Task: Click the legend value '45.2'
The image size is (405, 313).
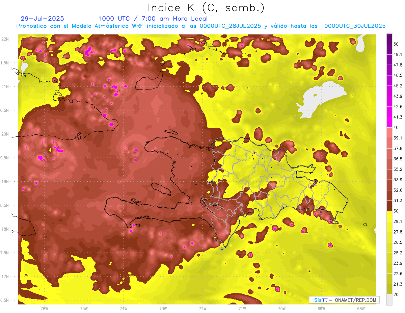Action: 398,86
